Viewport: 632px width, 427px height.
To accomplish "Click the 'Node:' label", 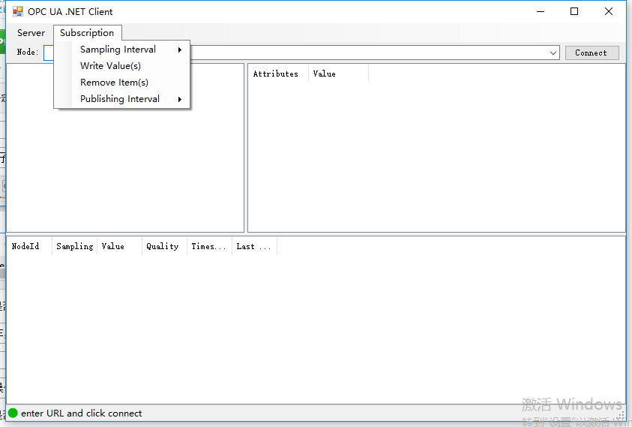I will [x=28, y=52].
